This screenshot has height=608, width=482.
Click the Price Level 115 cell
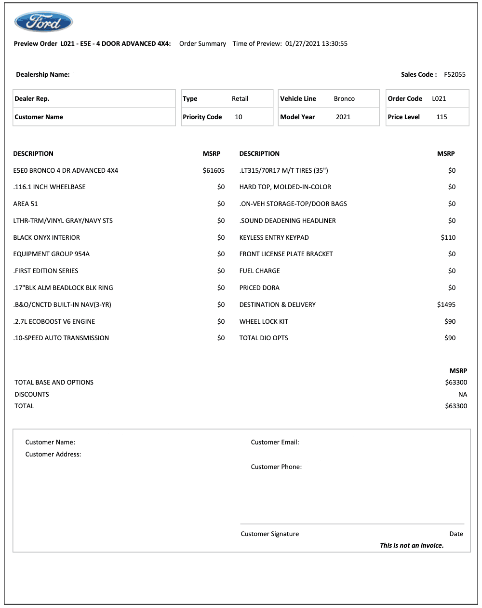pos(428,117)
